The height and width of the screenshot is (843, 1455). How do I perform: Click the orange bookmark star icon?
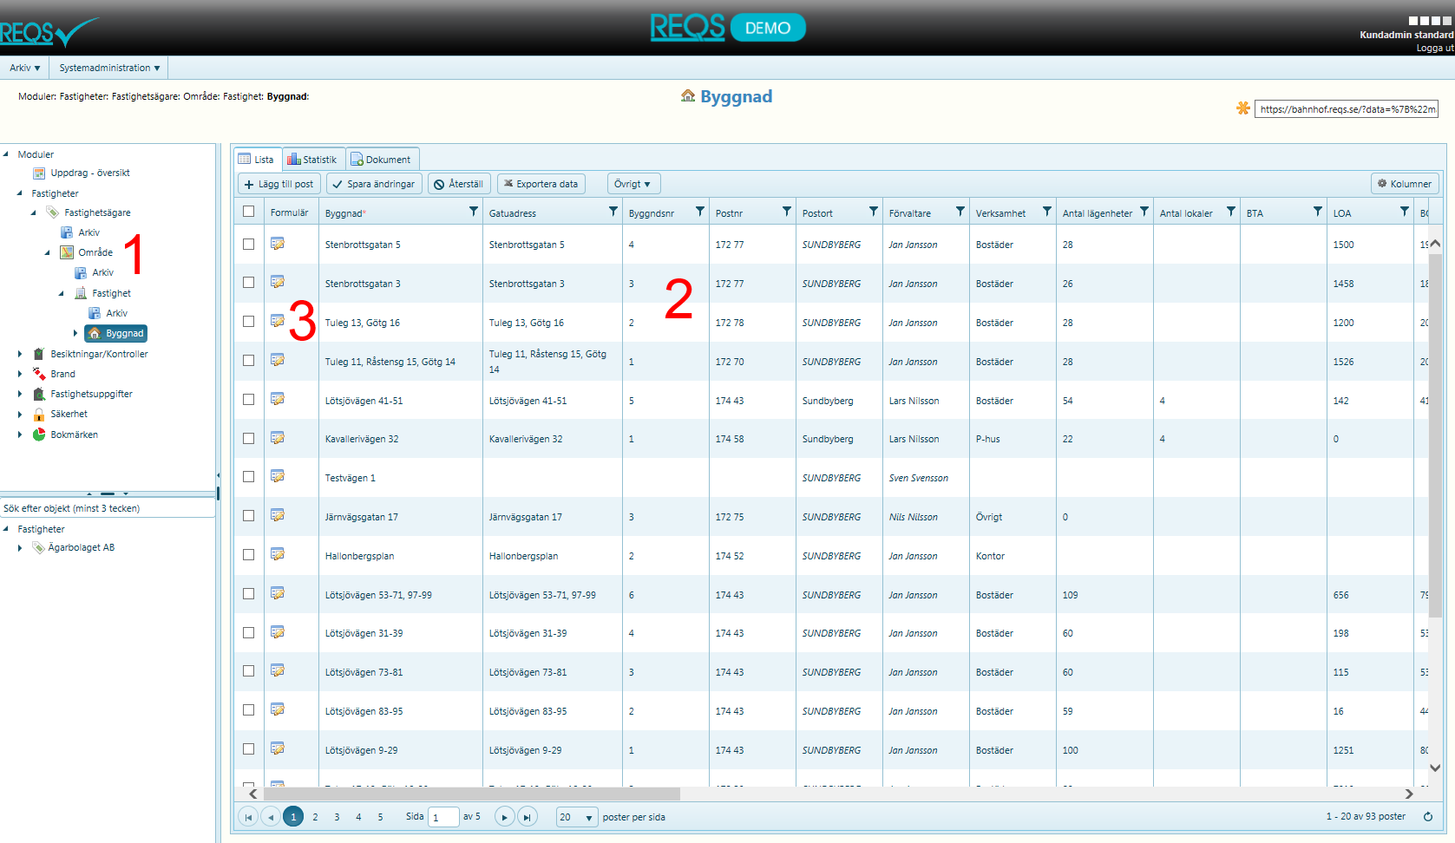click(x=1243, y=108)
